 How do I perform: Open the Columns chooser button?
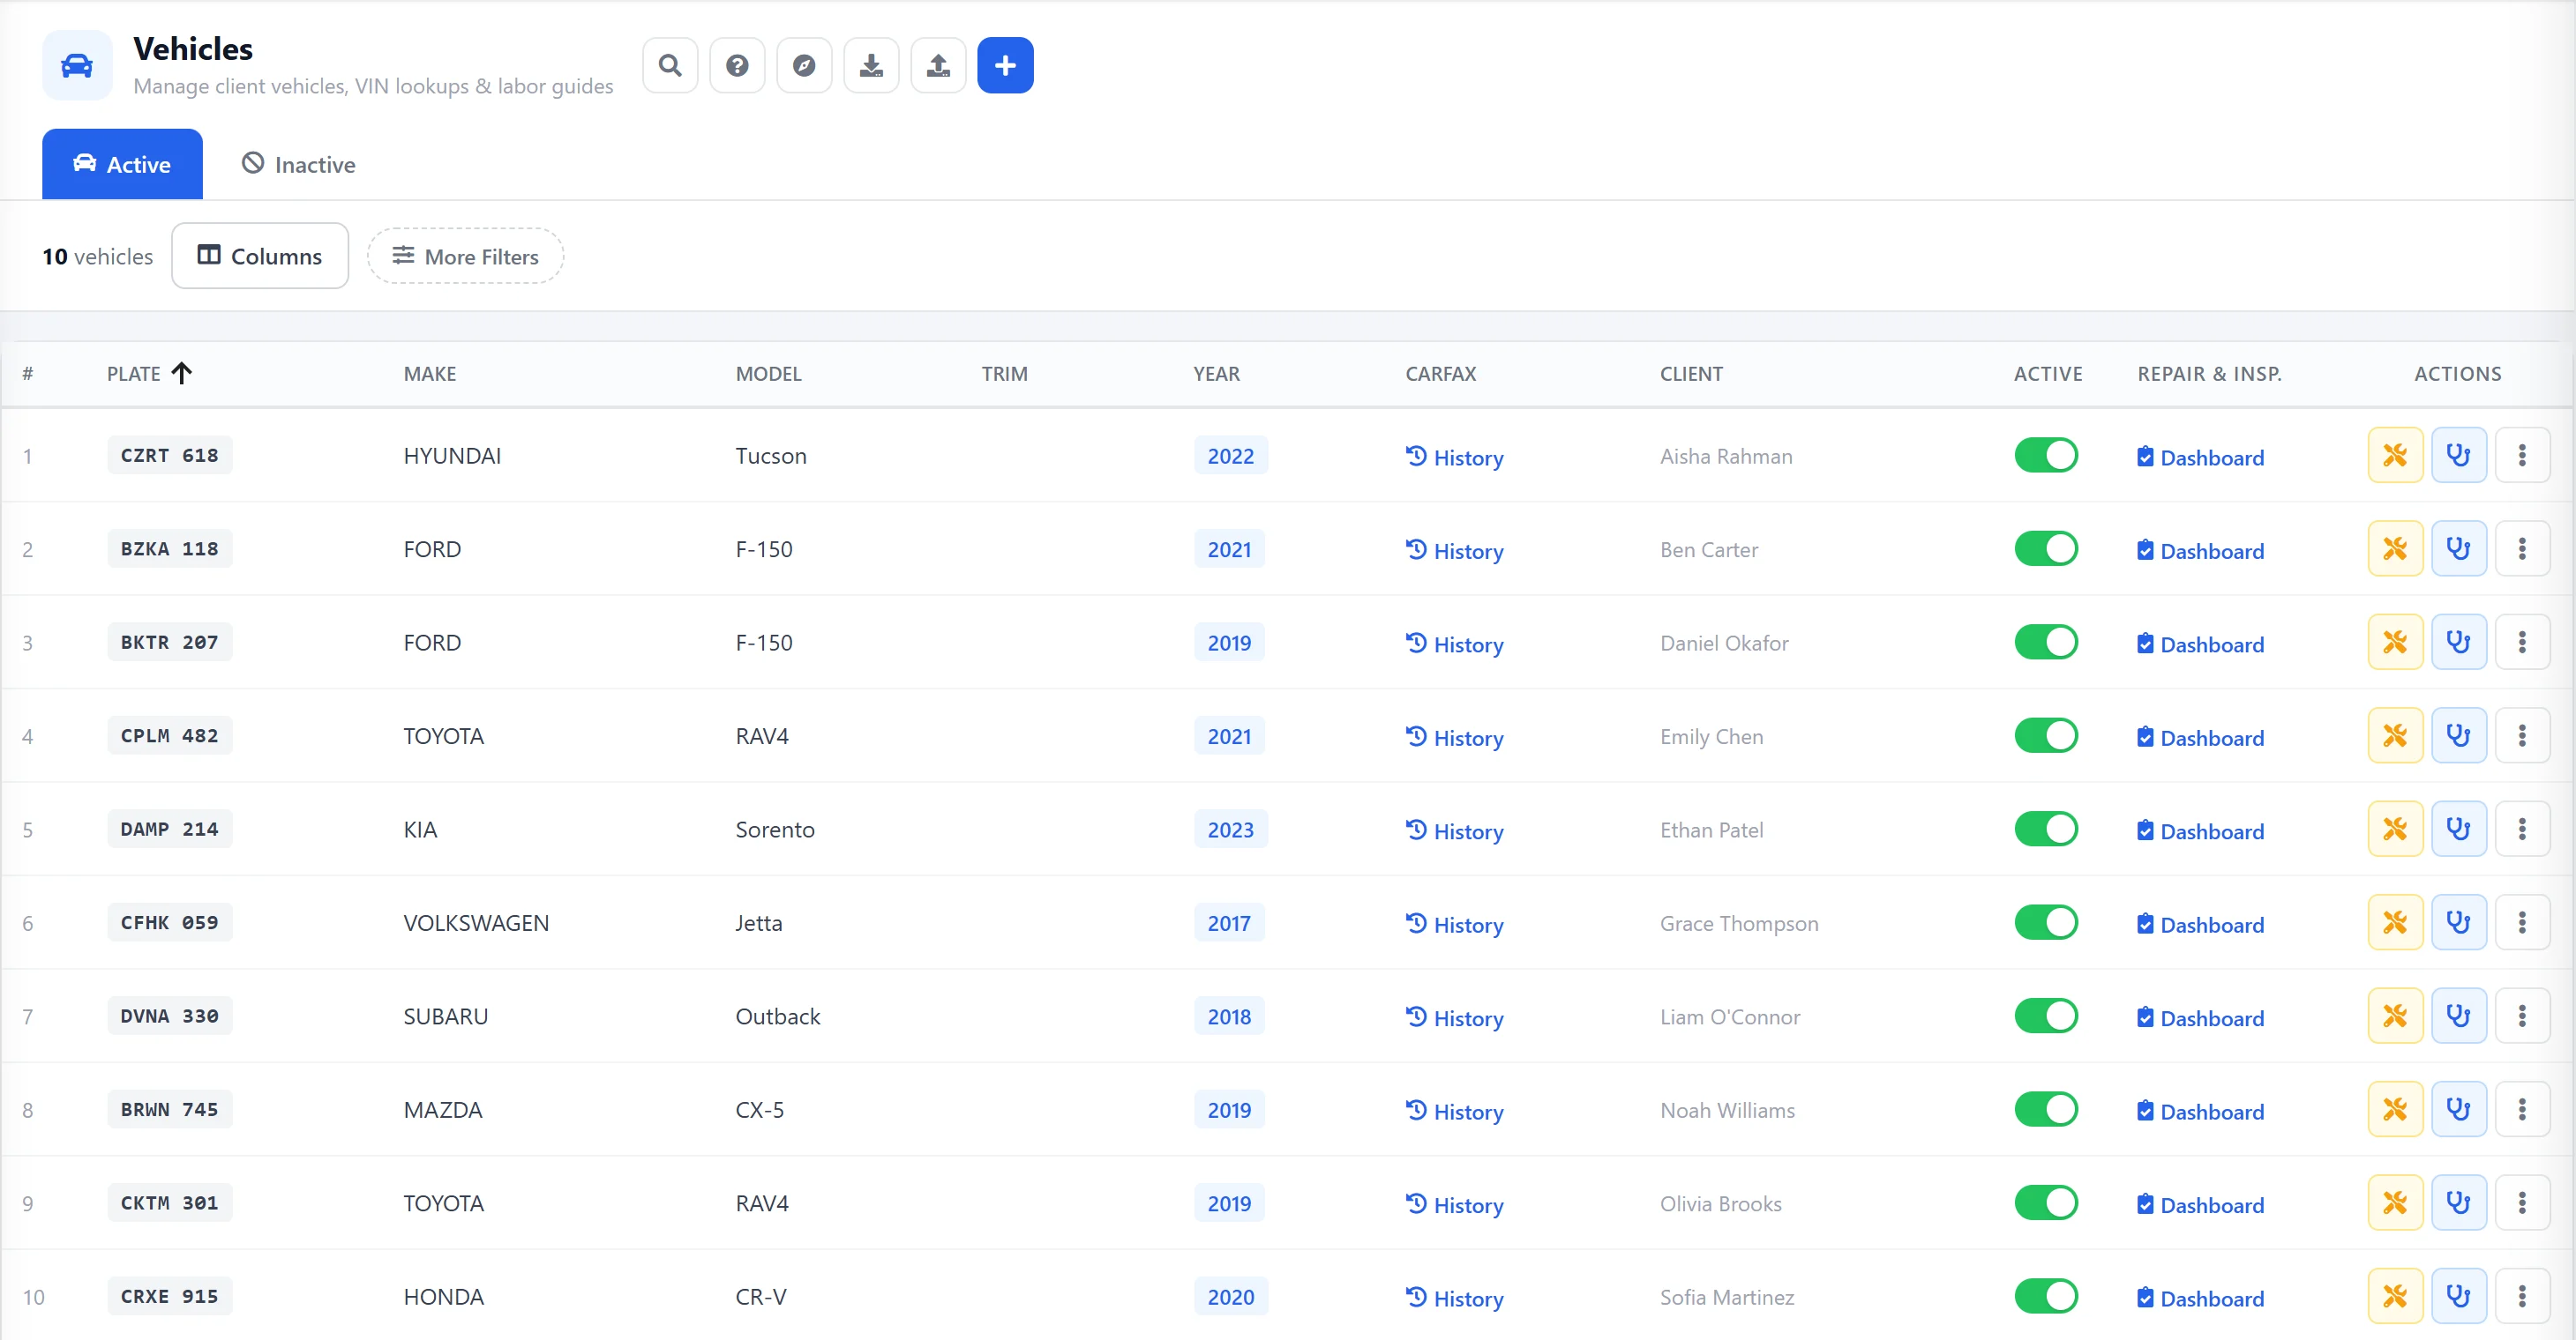tap(260, 256)
